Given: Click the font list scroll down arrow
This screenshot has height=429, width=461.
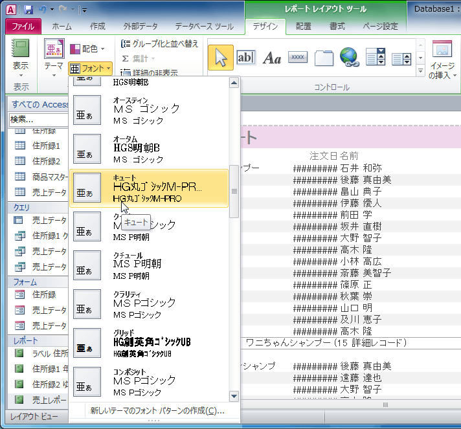Looking at the screenshot, I should (x=234, y=397).
